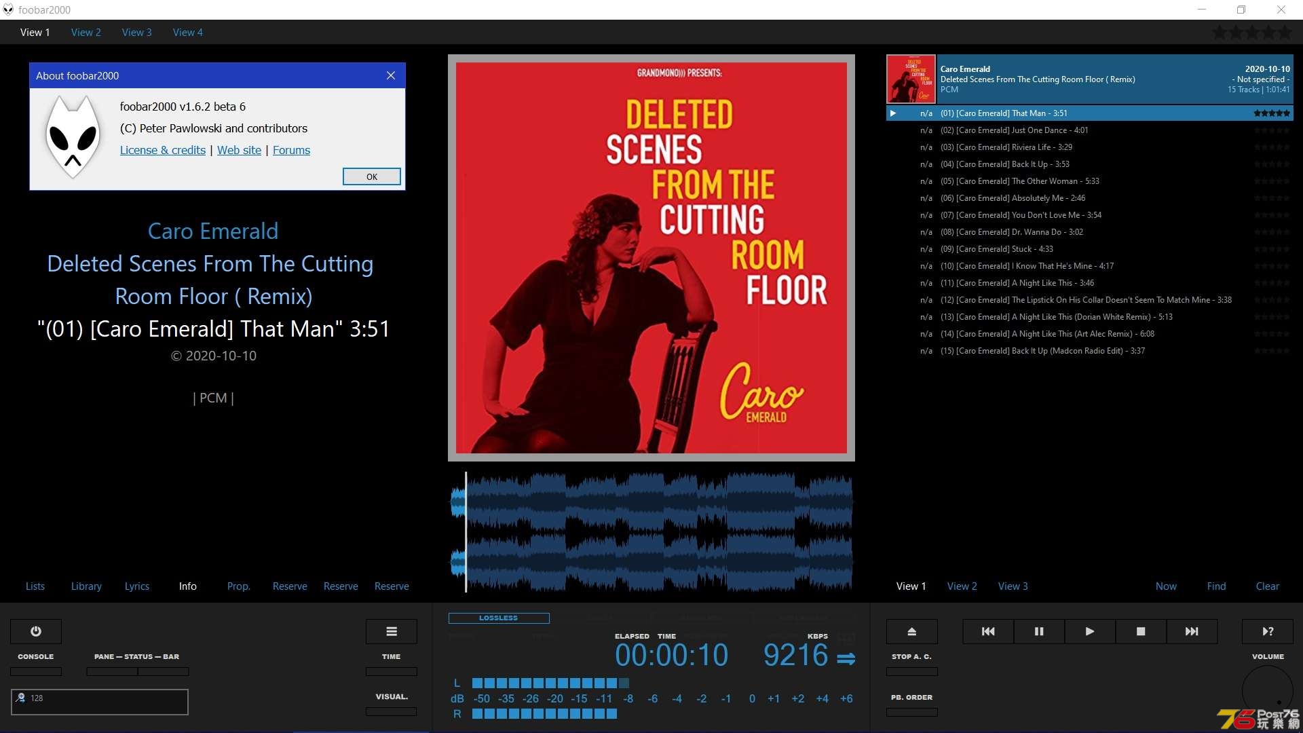Click OK in About foobar2000 dialog
This screenshot has height=733, width=1303.
372,176
